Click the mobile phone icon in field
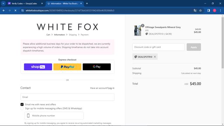Screen dimensions: 224x126 coord(28,115)
